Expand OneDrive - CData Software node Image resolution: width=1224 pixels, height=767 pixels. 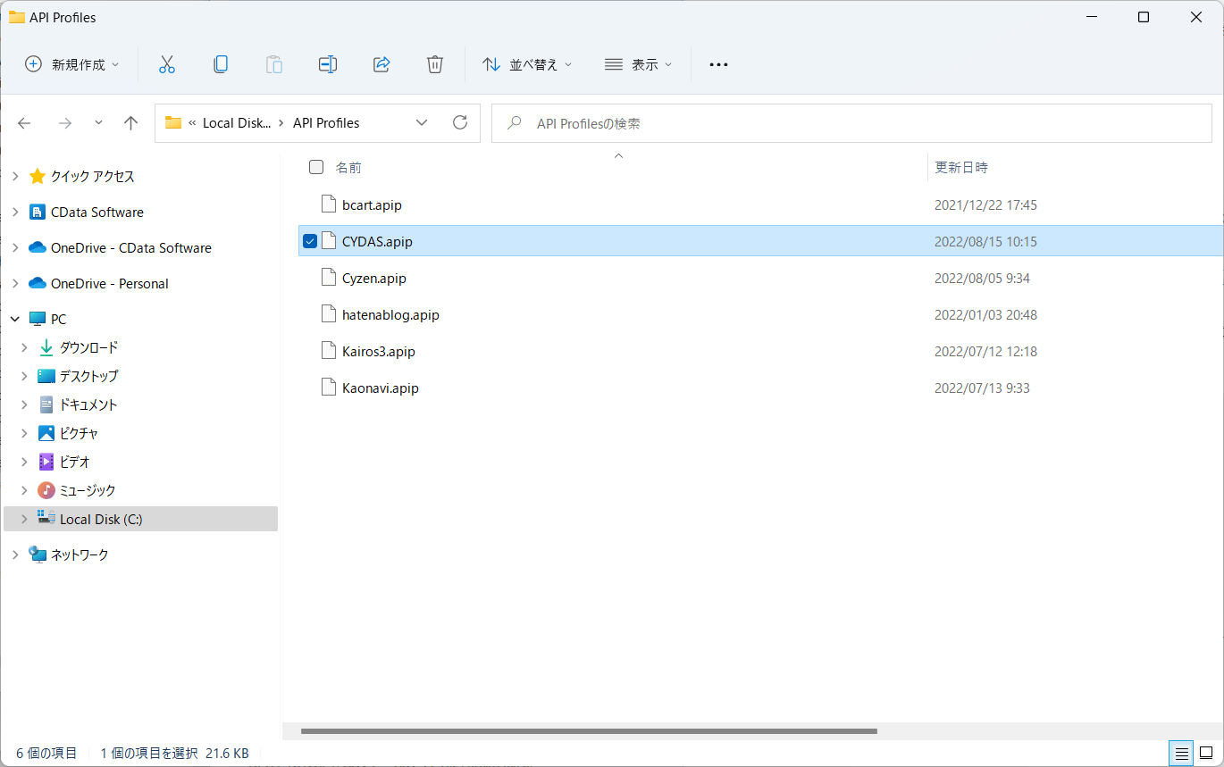click(15, 247)
